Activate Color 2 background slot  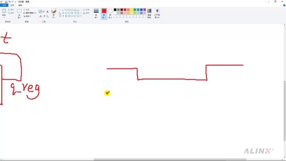coord(110,14)
